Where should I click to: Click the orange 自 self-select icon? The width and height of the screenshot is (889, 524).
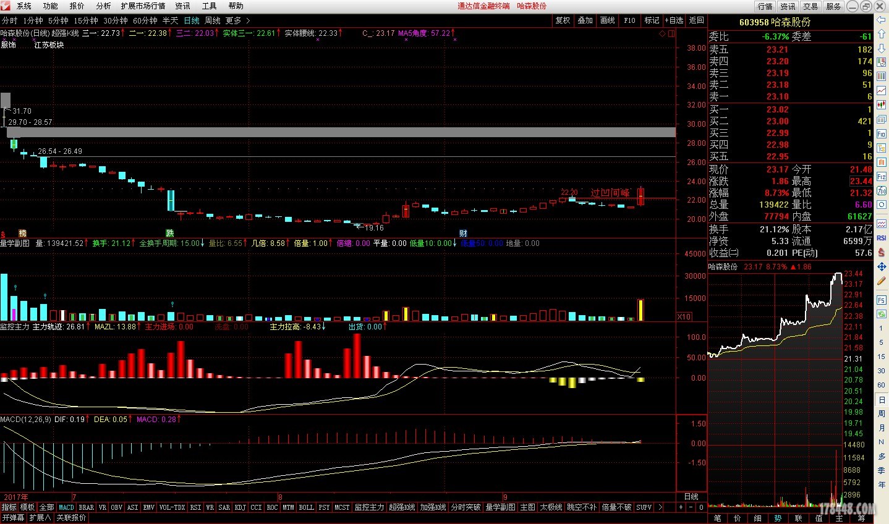882,163
